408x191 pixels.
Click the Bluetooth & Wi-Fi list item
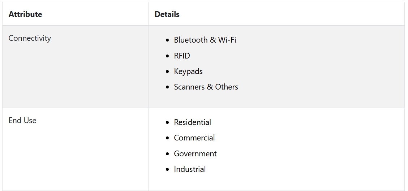point(205,40)
